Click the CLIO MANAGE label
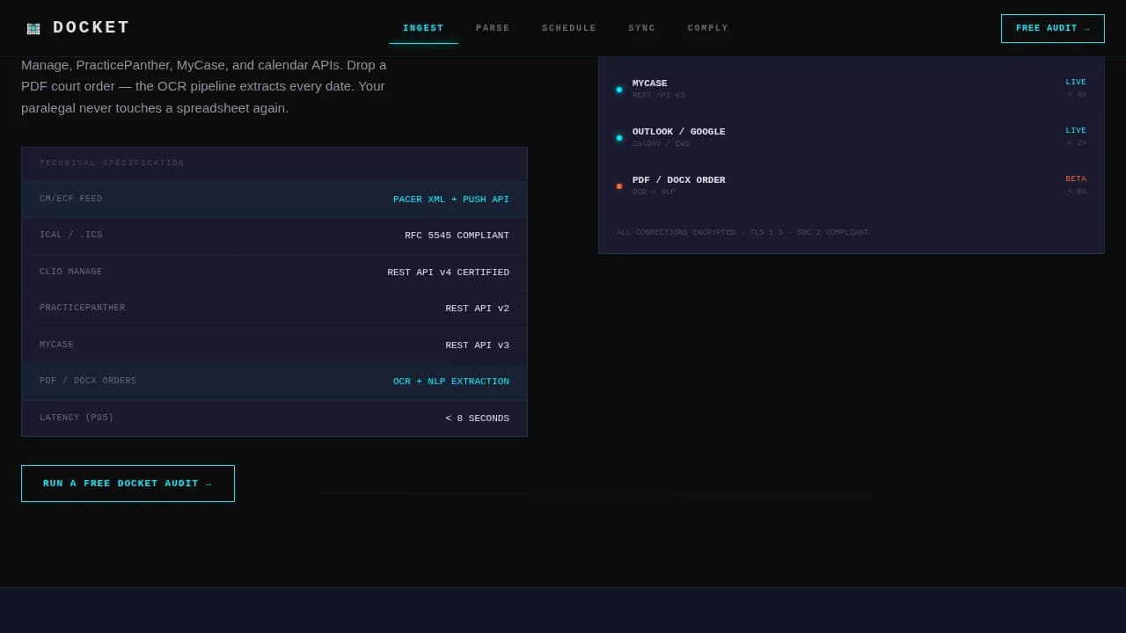Screen dimensions: 1126x633 coord(71,273)
